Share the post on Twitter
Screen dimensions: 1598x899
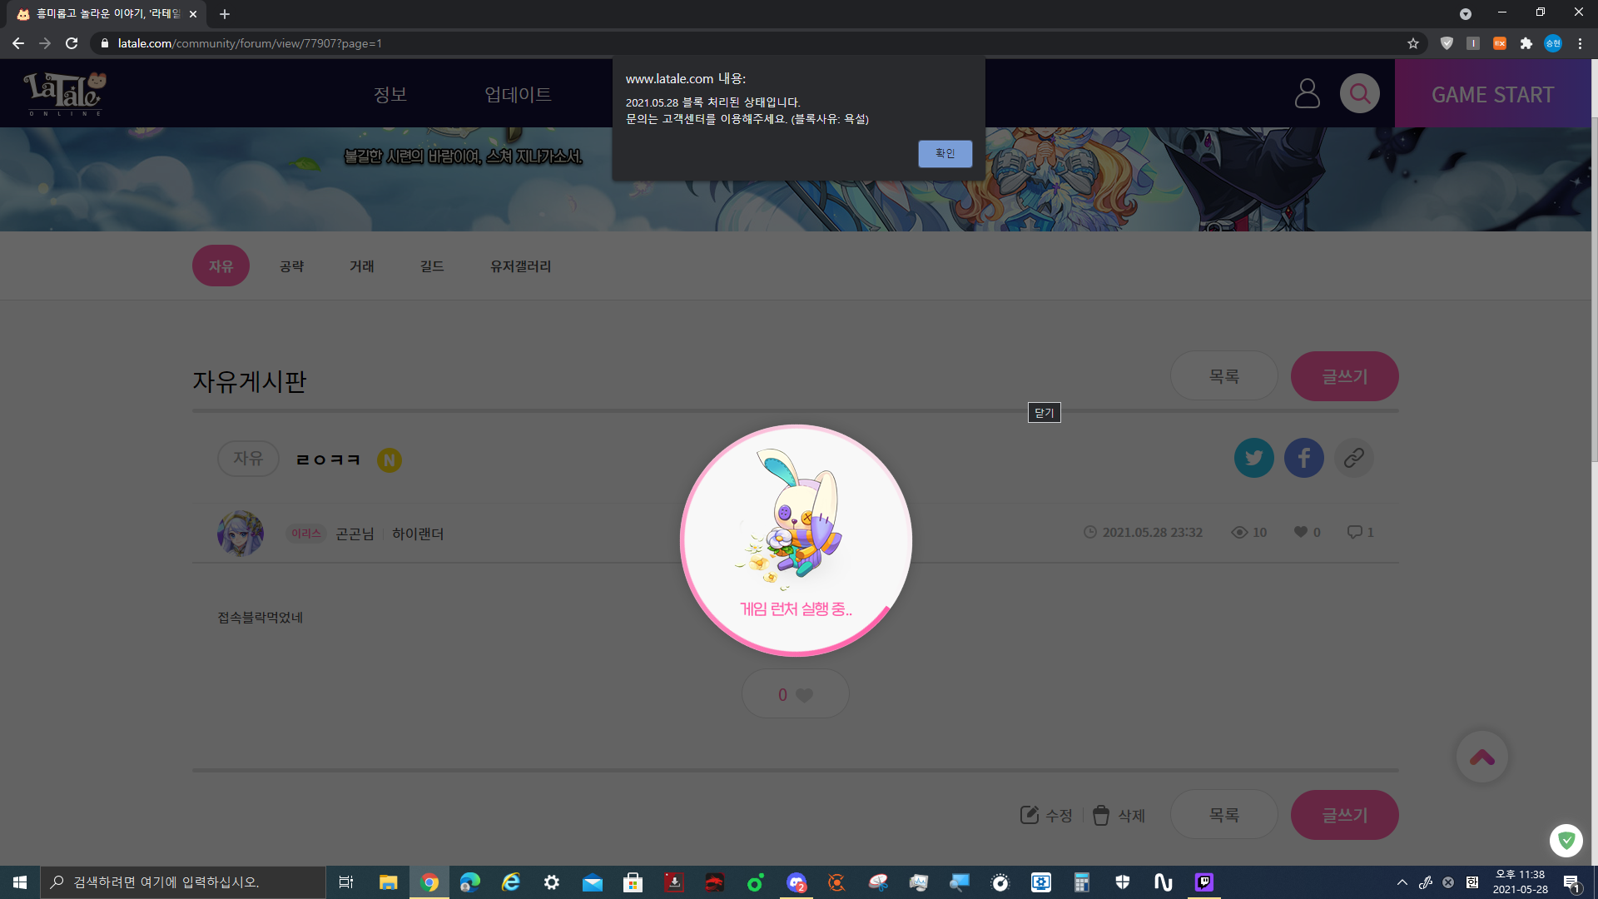tap(1253, 458)
